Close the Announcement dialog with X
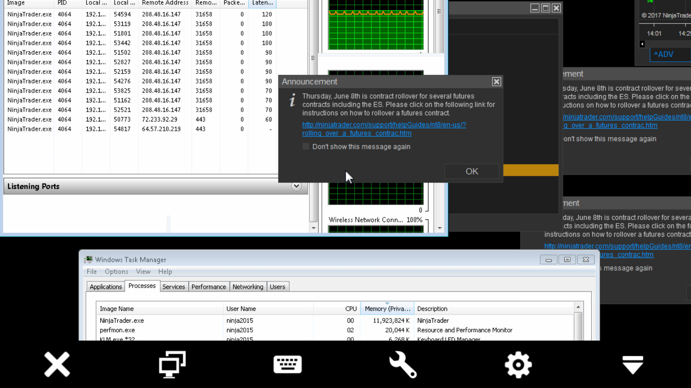This screenshot has height=388, width=691. [496, 82]
